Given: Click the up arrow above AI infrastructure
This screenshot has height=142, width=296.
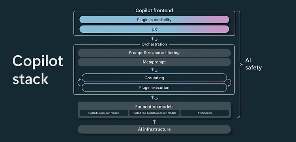Looking at the screenshot, I should tap(154, 121).
